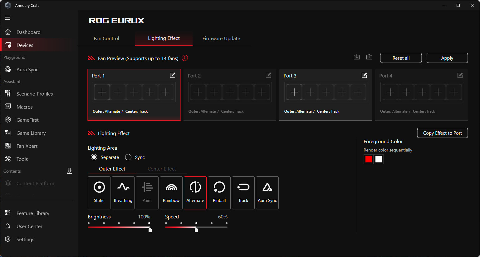Open Feature Library
This screenshot has height=257, width=480.
tap(39, 213)
